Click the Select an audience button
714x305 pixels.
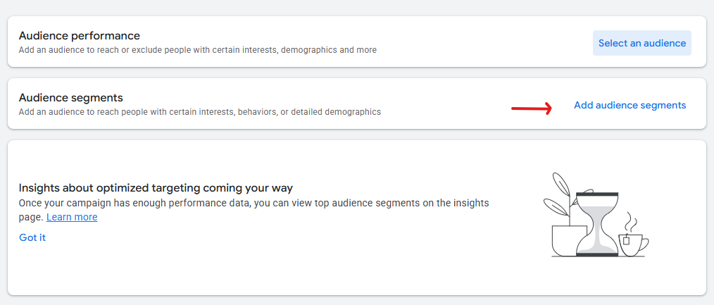pyautogui.click(x=641, y=43)
